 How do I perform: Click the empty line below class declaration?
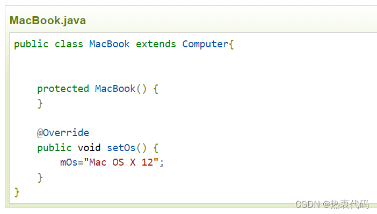point(192,59)
